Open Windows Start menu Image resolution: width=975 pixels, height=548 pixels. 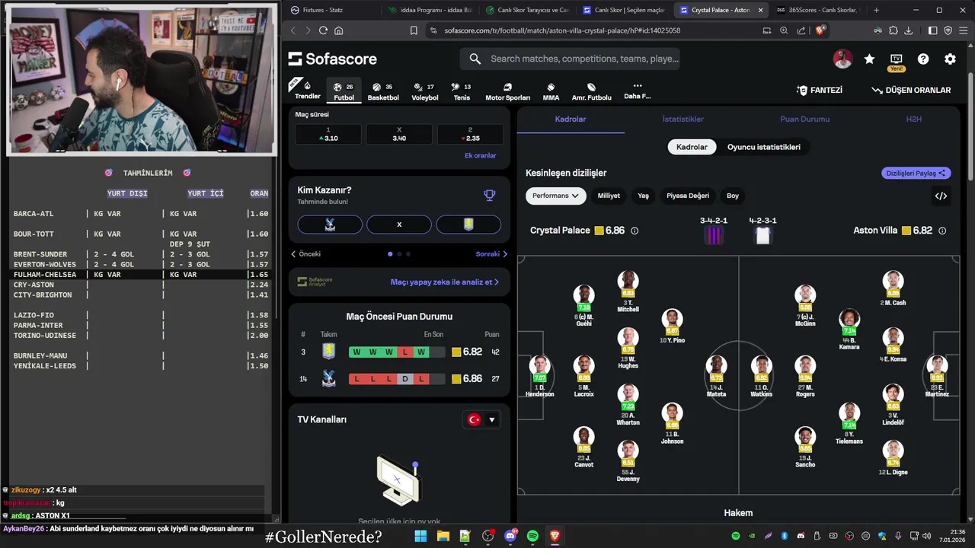click(x=420, y=537)
